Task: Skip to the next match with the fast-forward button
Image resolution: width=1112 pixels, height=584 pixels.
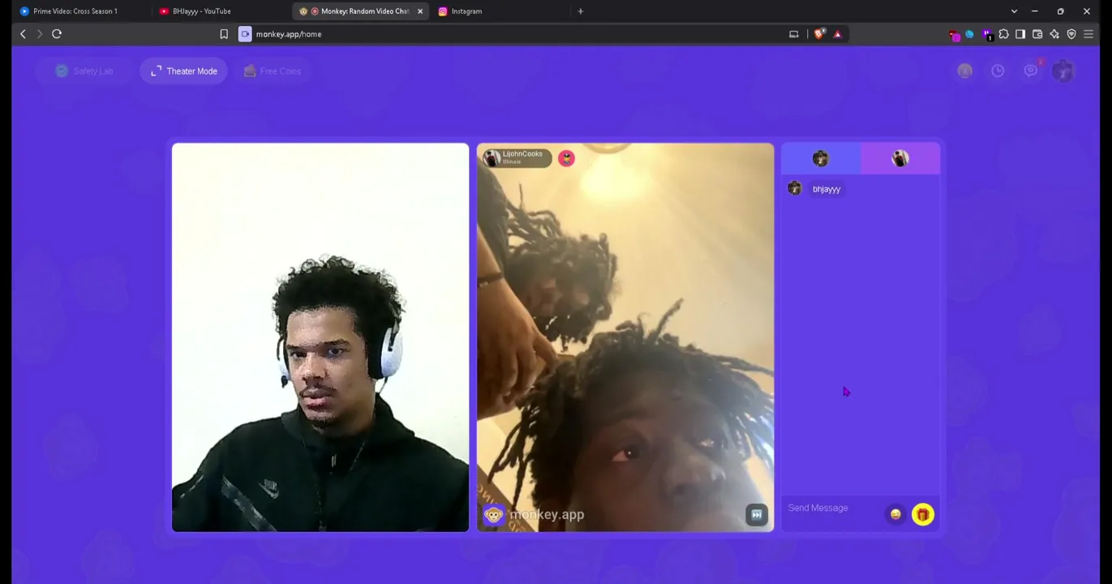Action: (x=756, y=514)
